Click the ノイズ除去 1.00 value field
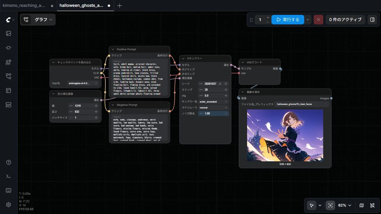 coord(213,114)
